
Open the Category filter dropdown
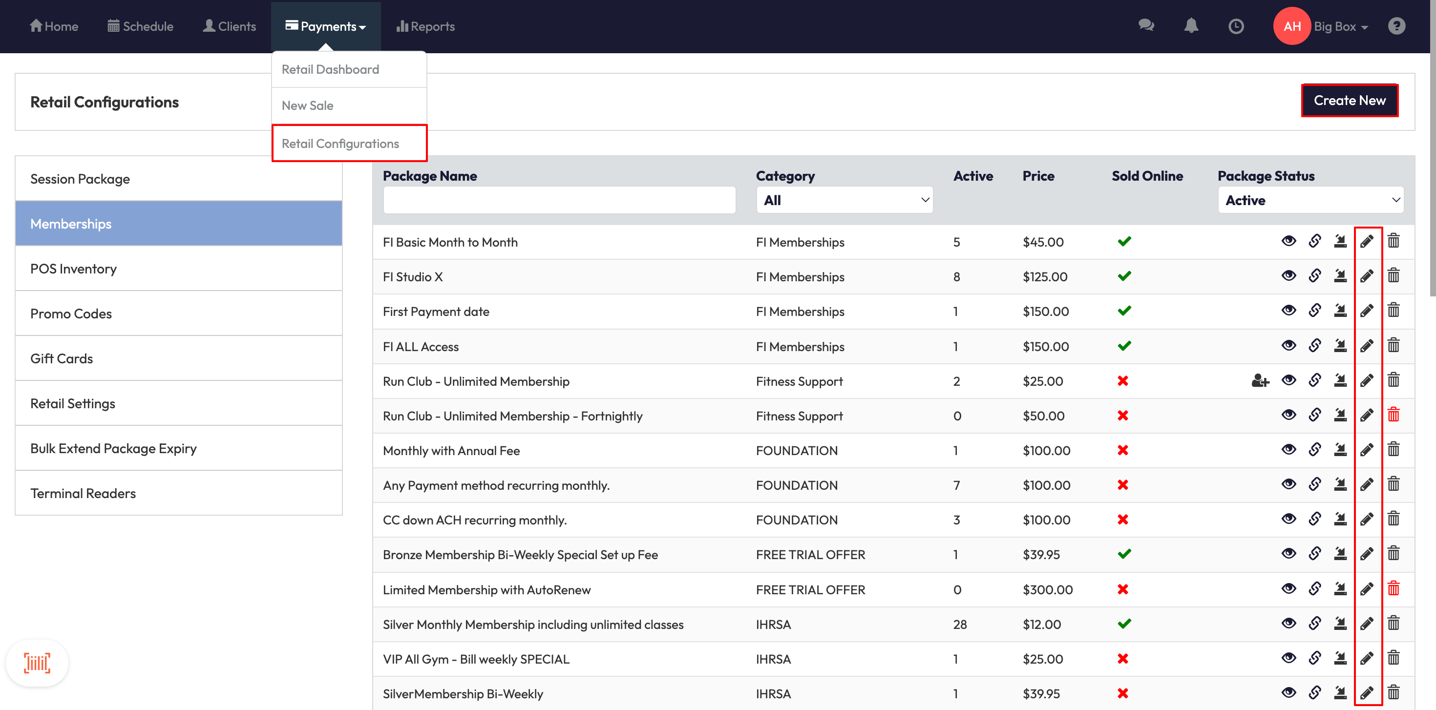[844, 200]
